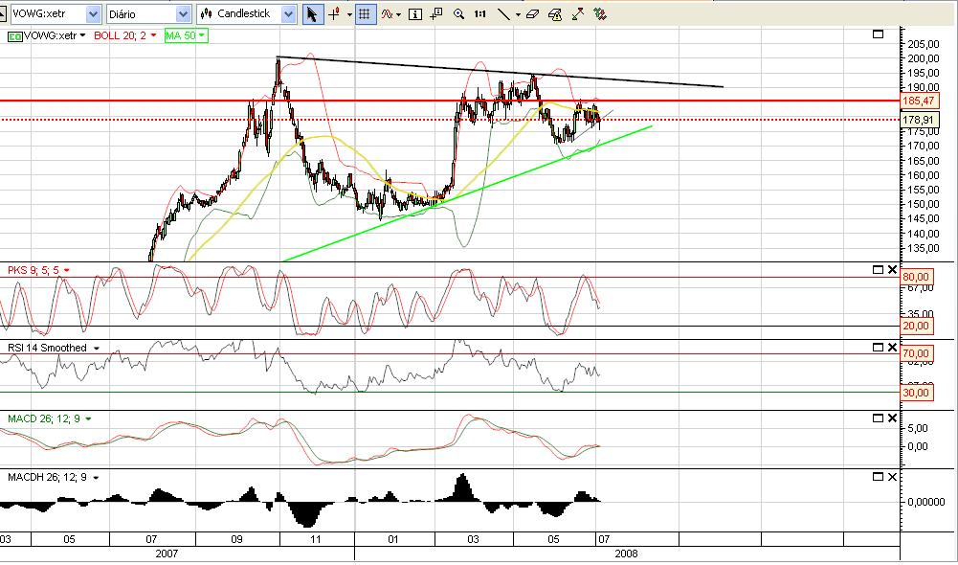Open the line tool options arrow
This screenshot has height=565, width=958.
click(518, 14)
